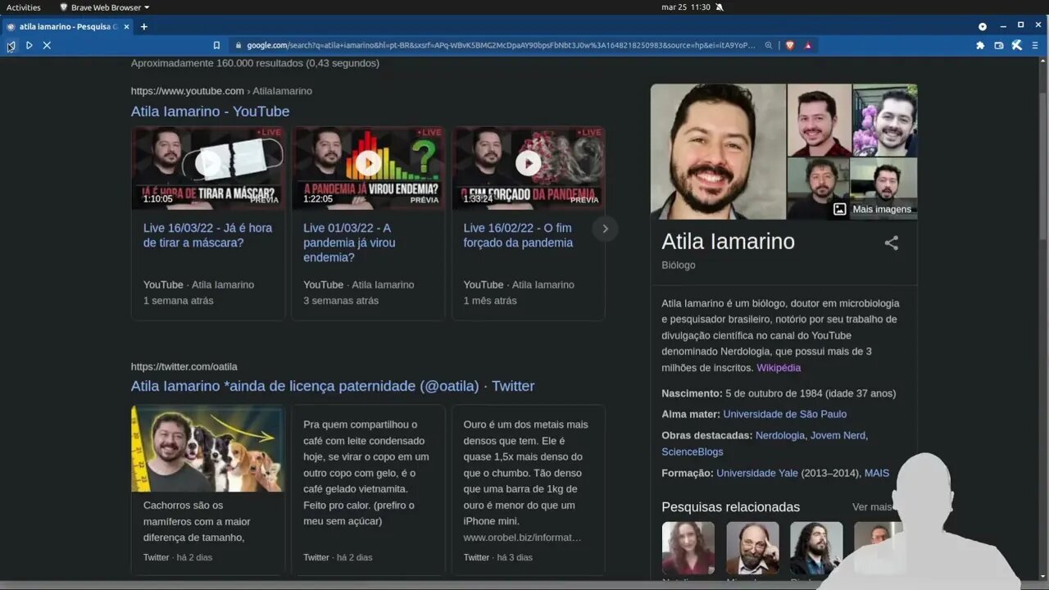Open the photo of Atila beside purple flowers
This screenshot has width=1049, height=590.
884,120
